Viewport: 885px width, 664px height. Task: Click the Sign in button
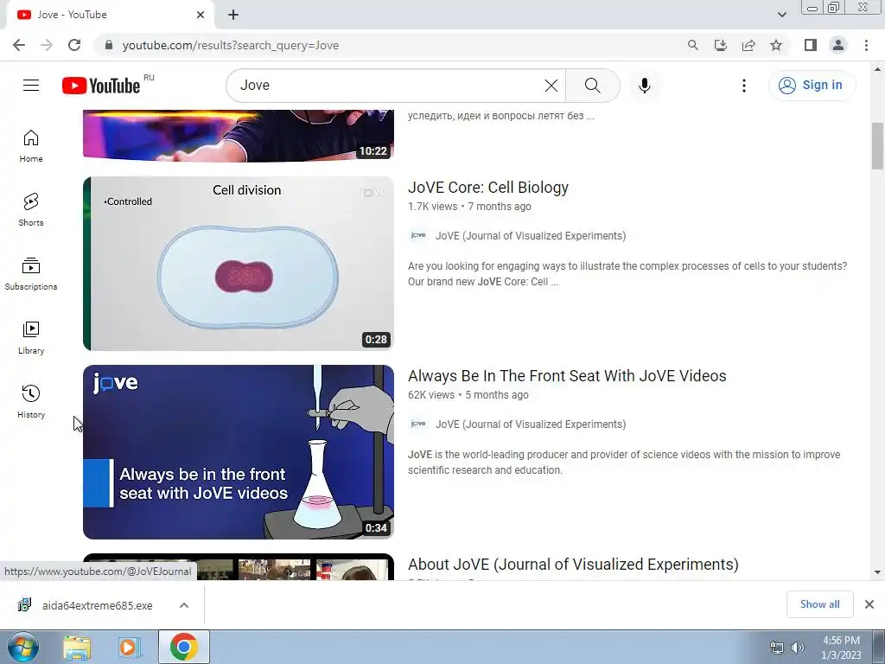tap(812, 86)
